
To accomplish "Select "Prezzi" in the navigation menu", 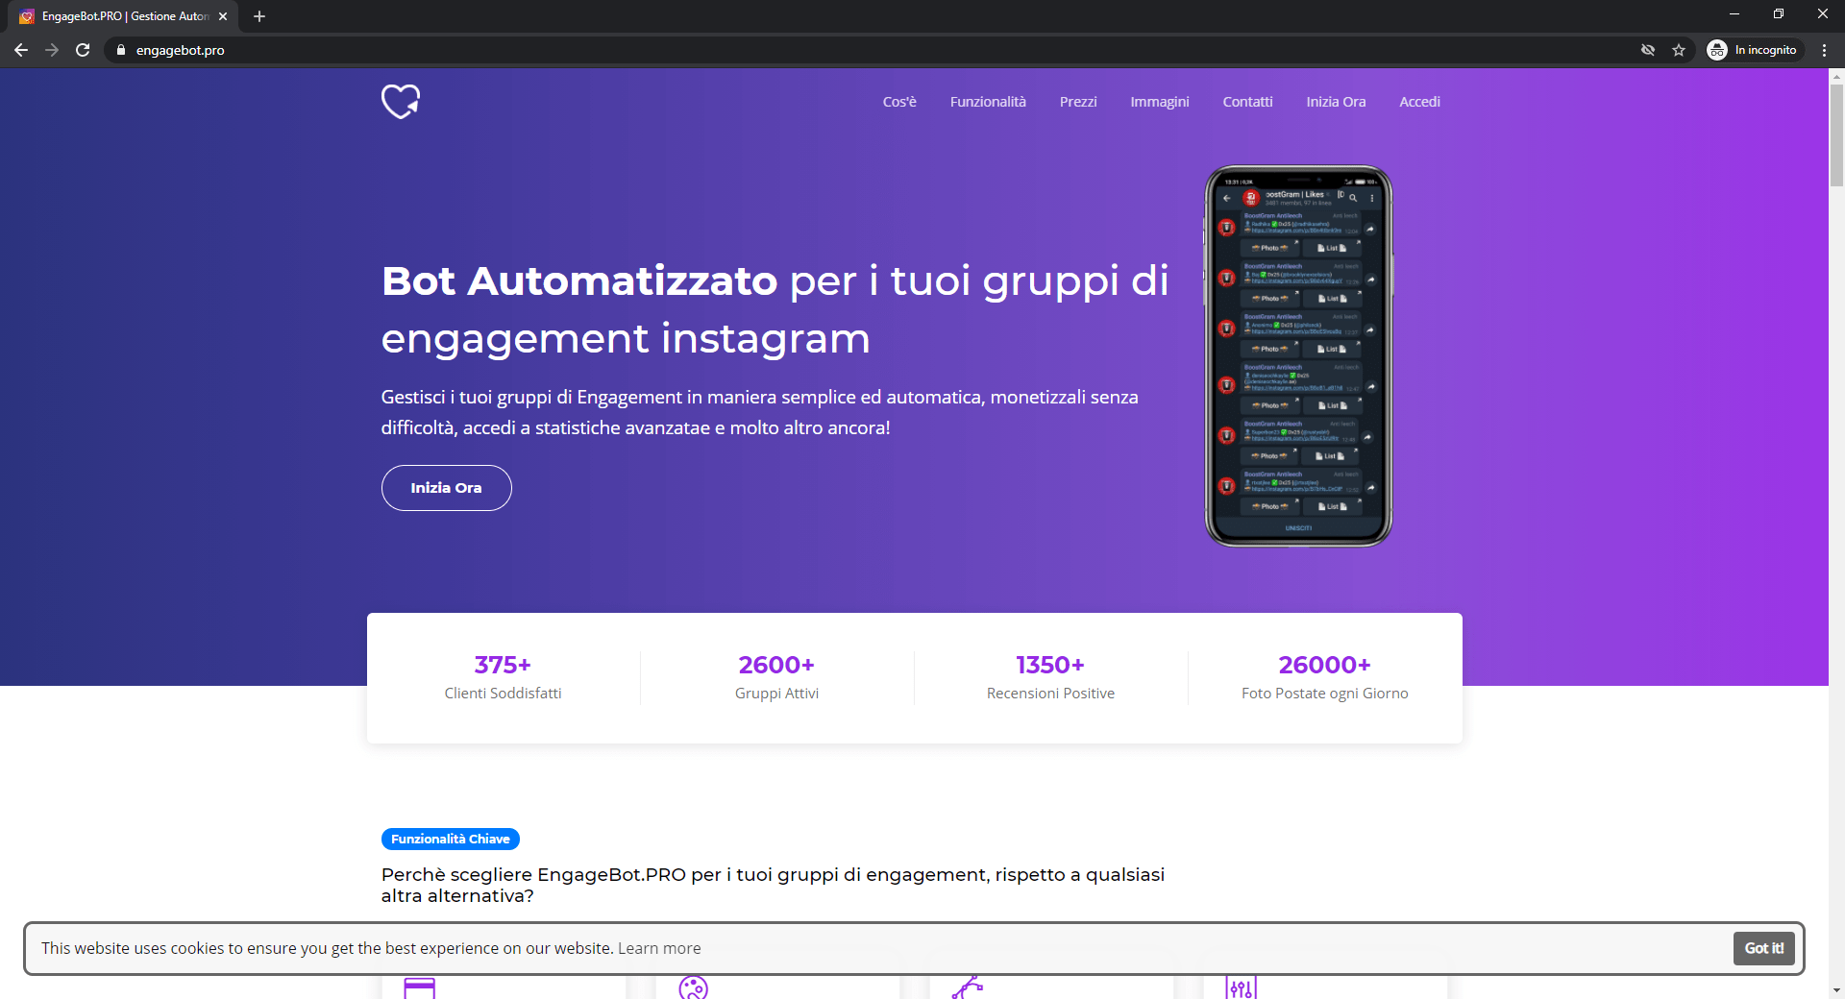I will pyautogui.click(x=1078, y=102).
